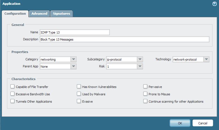This screenshot has width=219, height=130.
Task: Open the Subcategory dropdown arrow
Action: coord(140,59)
